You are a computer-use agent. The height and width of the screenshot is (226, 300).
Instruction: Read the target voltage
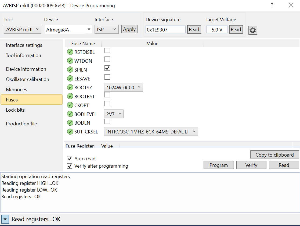(x=236, y=29)
